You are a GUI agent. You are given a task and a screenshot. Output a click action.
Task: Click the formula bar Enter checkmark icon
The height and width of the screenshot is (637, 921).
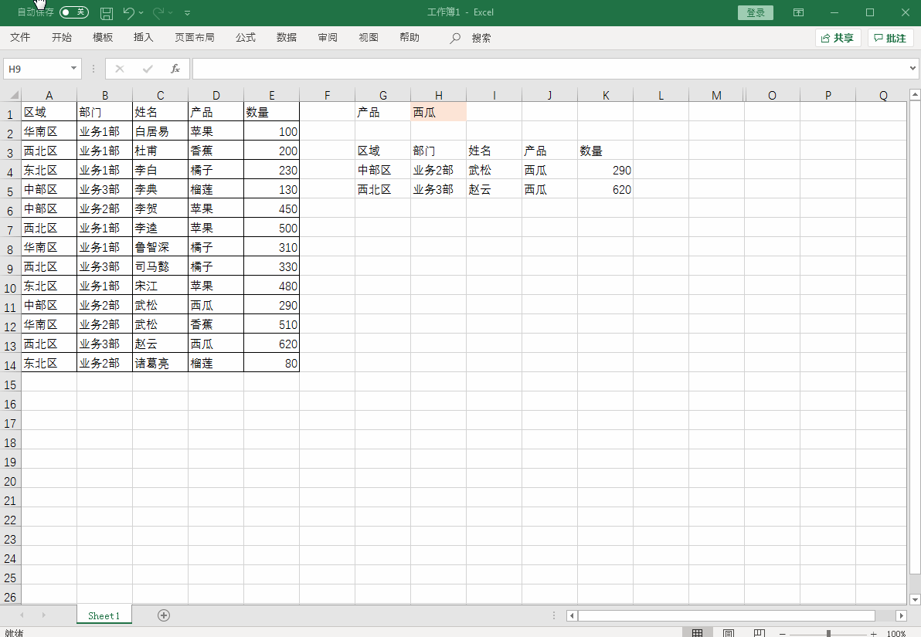(x=148, y=69)
